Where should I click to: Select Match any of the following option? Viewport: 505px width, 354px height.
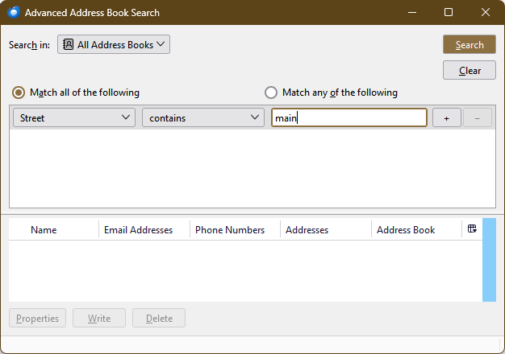pos(271,93)
